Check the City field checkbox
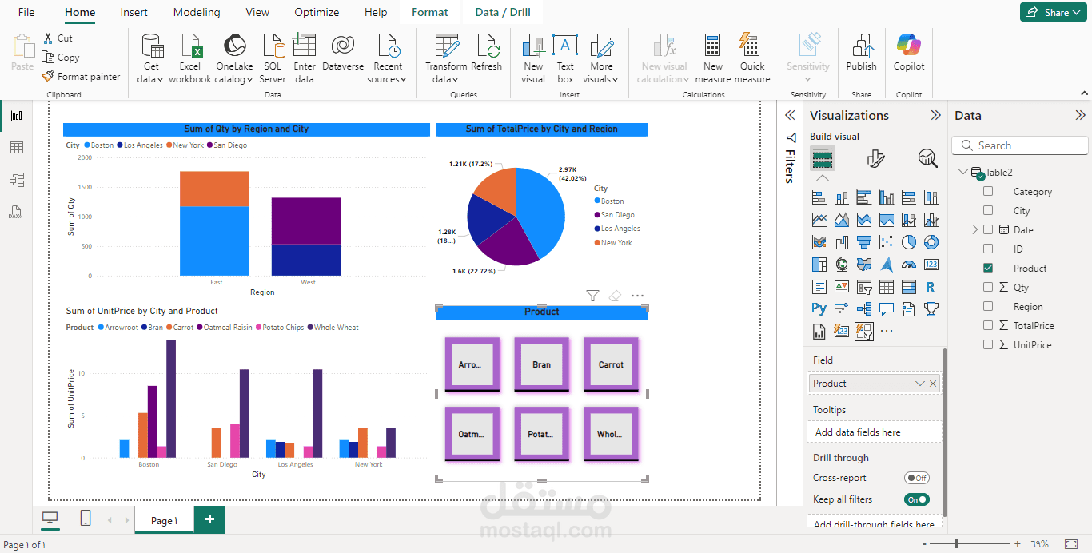Viewport: 1092px width, 553px height. pos(988,211)
